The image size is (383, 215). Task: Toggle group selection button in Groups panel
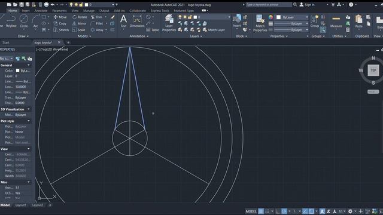pos(323,30)
